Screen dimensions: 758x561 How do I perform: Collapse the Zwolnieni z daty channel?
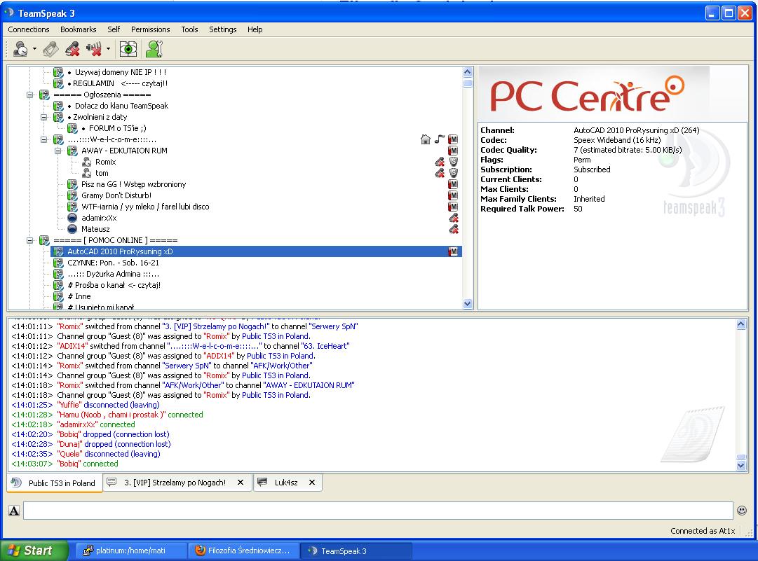coord(44,117)
